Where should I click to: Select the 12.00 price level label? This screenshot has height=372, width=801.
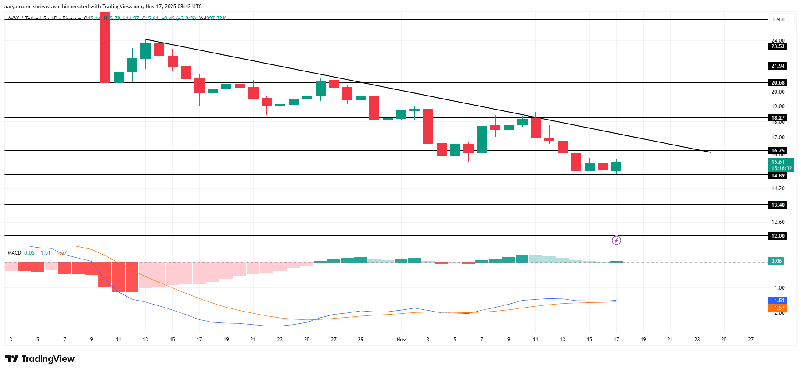point(778,236)
